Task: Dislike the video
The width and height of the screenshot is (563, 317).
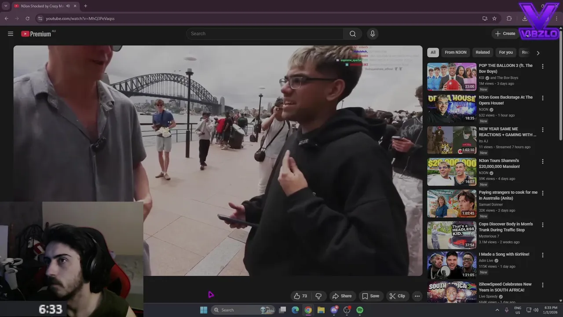Action: [319, 296]
